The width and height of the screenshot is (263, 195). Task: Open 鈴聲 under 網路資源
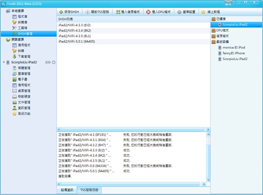pos(18,51)
